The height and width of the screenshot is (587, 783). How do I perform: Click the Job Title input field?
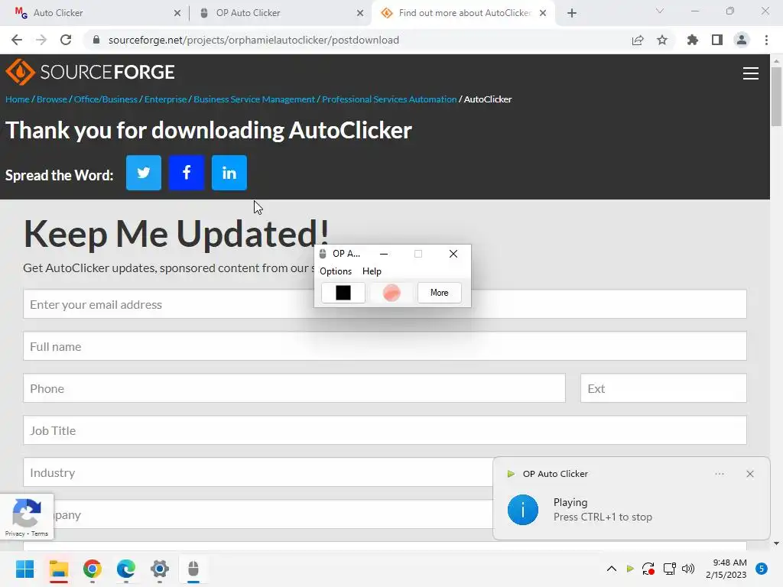pos(385,430)
